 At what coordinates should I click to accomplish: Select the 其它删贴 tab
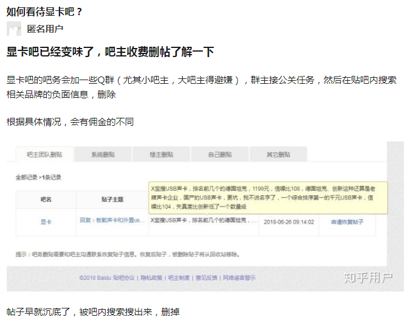pyautogui.click(x=278, y=154)
